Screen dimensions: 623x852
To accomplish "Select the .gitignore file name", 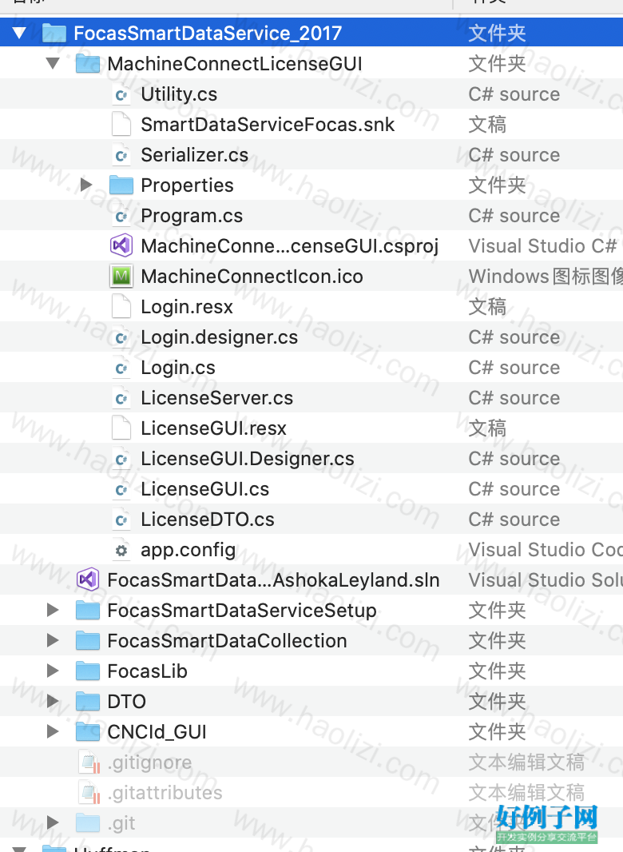I will click(149, 763).
